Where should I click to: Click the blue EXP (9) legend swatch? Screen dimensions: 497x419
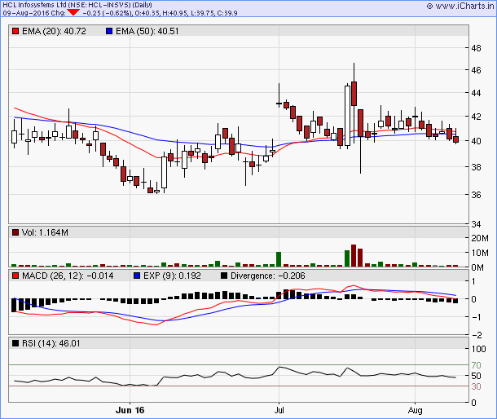coord(137,276)
